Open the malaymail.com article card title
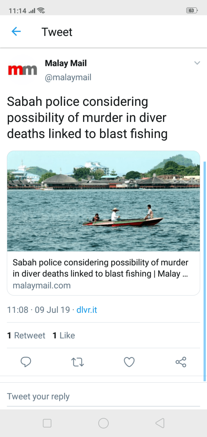The image size is (207, 437). pyautogui.click(x=100, y=268)
